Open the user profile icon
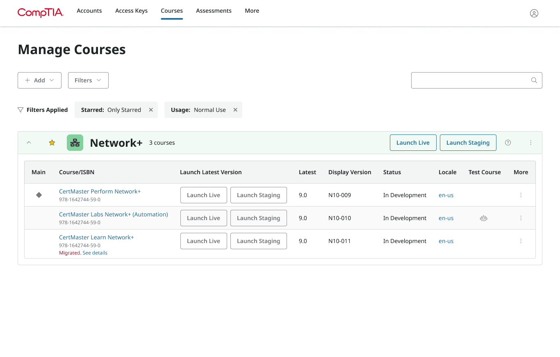The image size is (560, 357). coord(534,13)
